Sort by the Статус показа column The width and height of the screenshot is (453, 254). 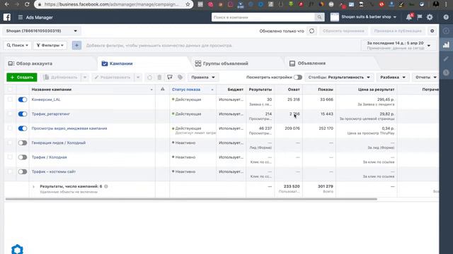click(193, 90)
